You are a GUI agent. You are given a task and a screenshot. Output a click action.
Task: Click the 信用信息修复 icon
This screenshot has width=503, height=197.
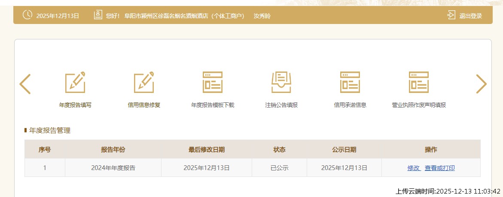(144, 82)
